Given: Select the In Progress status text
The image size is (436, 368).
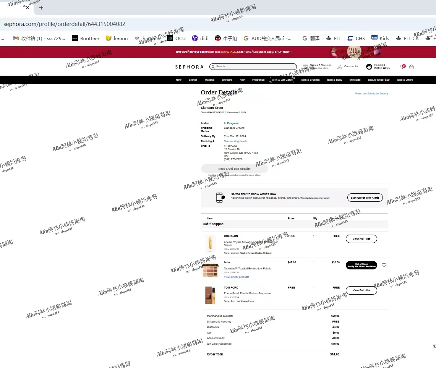Looking at the screenshot, I should [231, 123].
